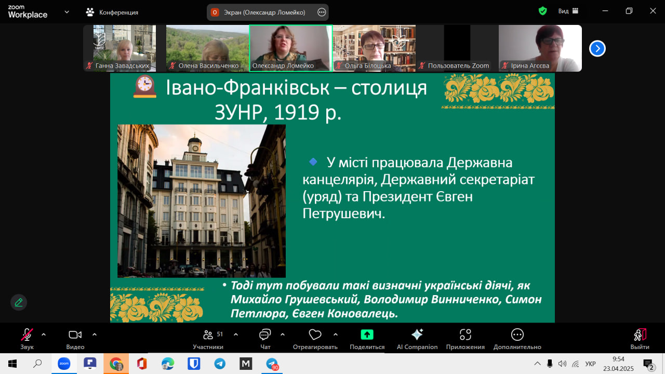665x374 pixels.
Task: Open the Zoom Workplace dropdown arrow
Action: click(66, 12)
